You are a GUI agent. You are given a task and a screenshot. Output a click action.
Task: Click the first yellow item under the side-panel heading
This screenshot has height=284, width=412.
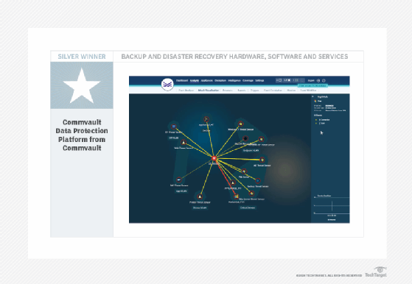322,120
